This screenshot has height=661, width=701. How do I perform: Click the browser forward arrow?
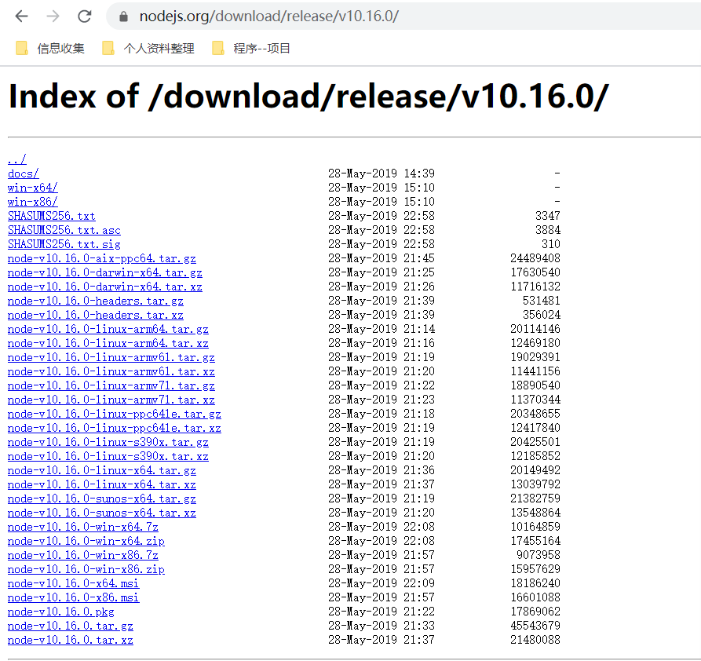click(x=53, y=16)
